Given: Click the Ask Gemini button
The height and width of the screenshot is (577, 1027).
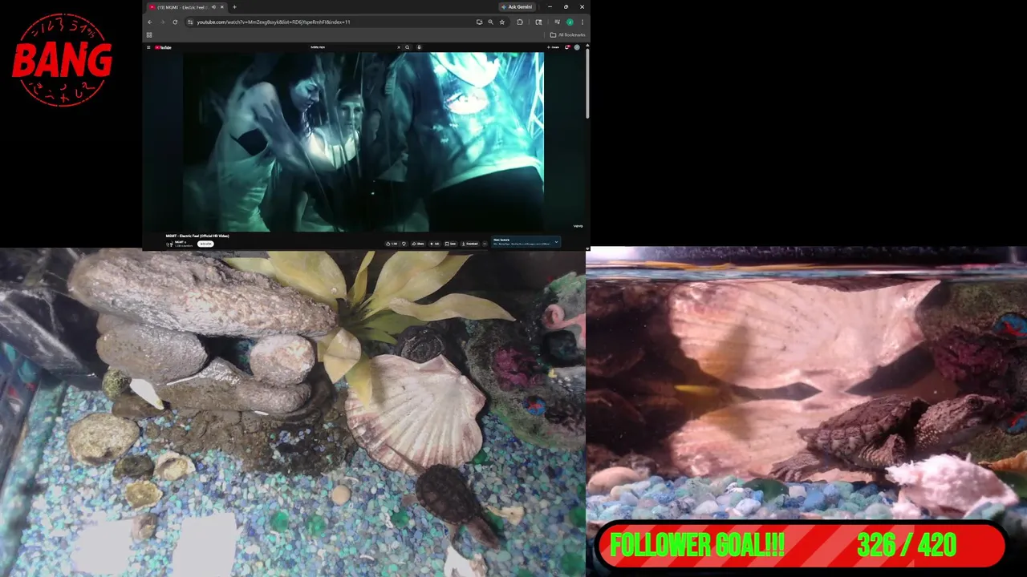Looking at the screenshot, I should point(516,7).
